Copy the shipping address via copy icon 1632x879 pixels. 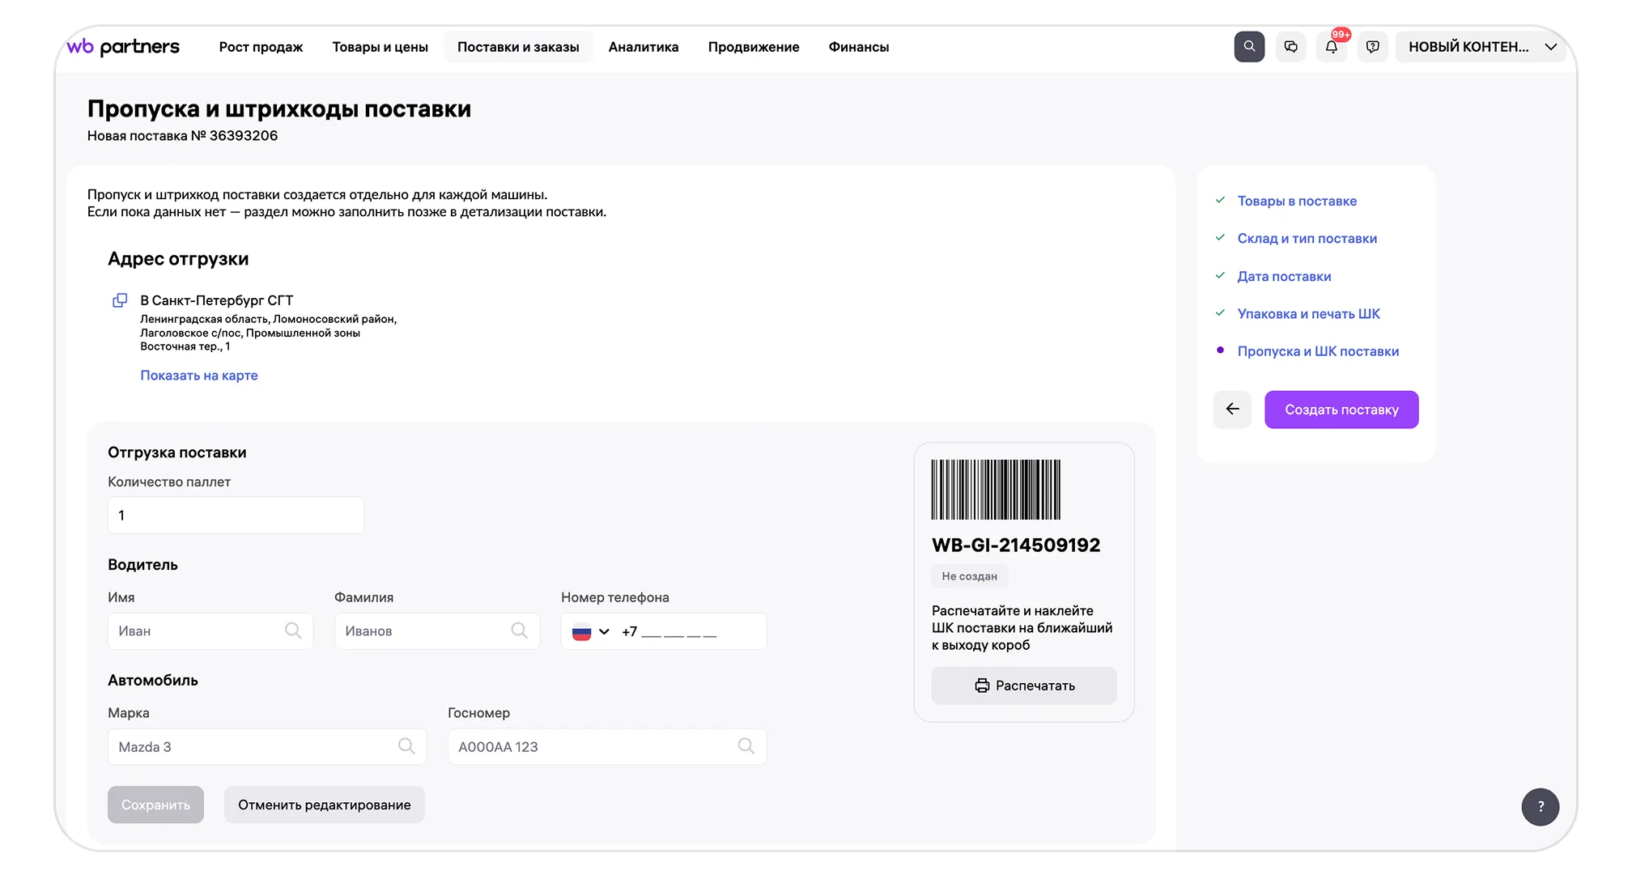tap(120, 300)
